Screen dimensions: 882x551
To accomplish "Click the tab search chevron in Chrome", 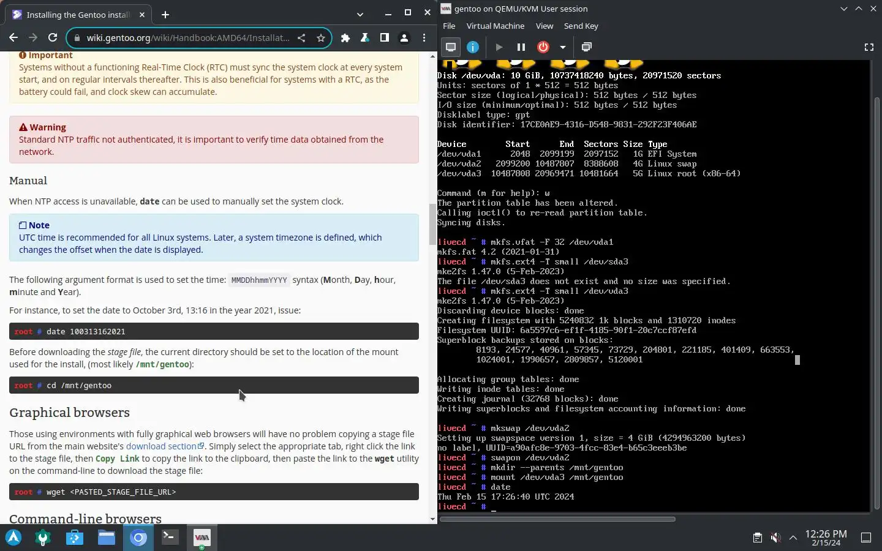I will [x=360, y=14].
